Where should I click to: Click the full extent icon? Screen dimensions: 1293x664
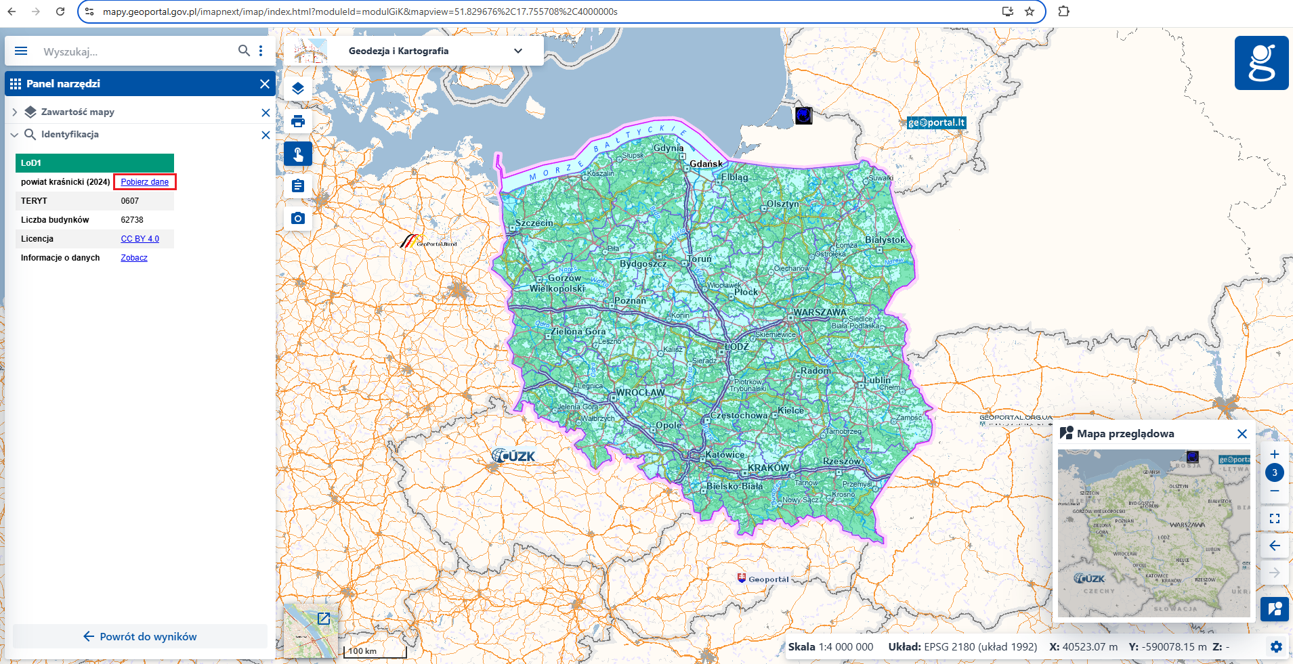pyautogui.click(x=1274, y=518)
